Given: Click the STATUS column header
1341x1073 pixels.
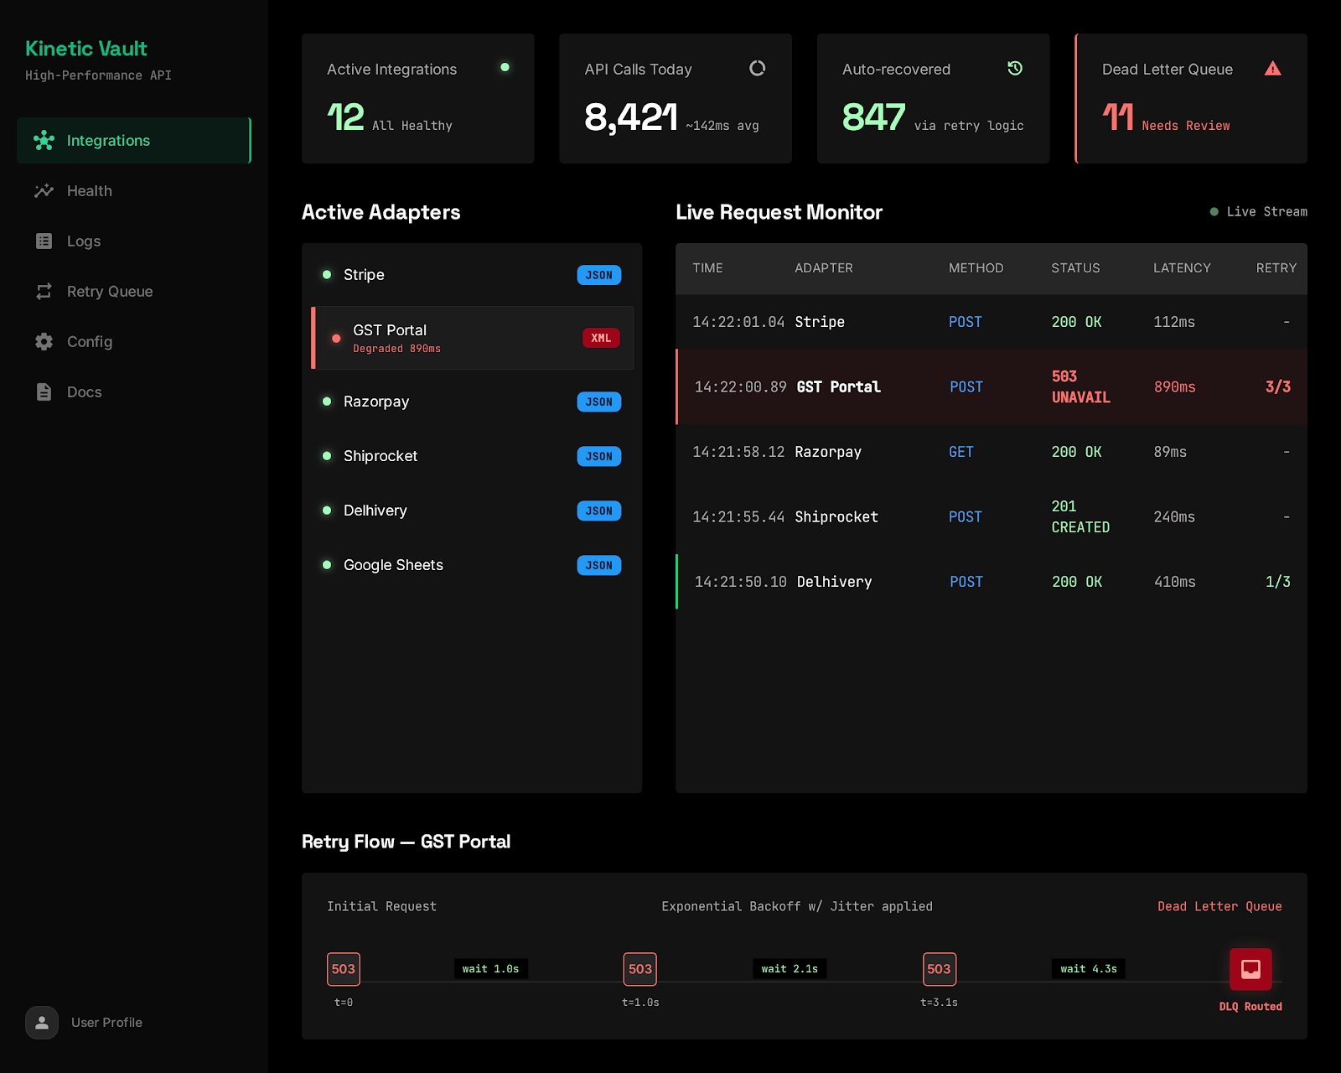Looking at the screenshot, I should click(x=1075, y=268).
